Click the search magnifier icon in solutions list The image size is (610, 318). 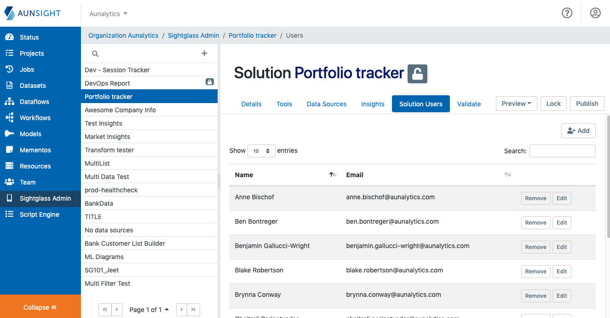(x=95, y=54)
